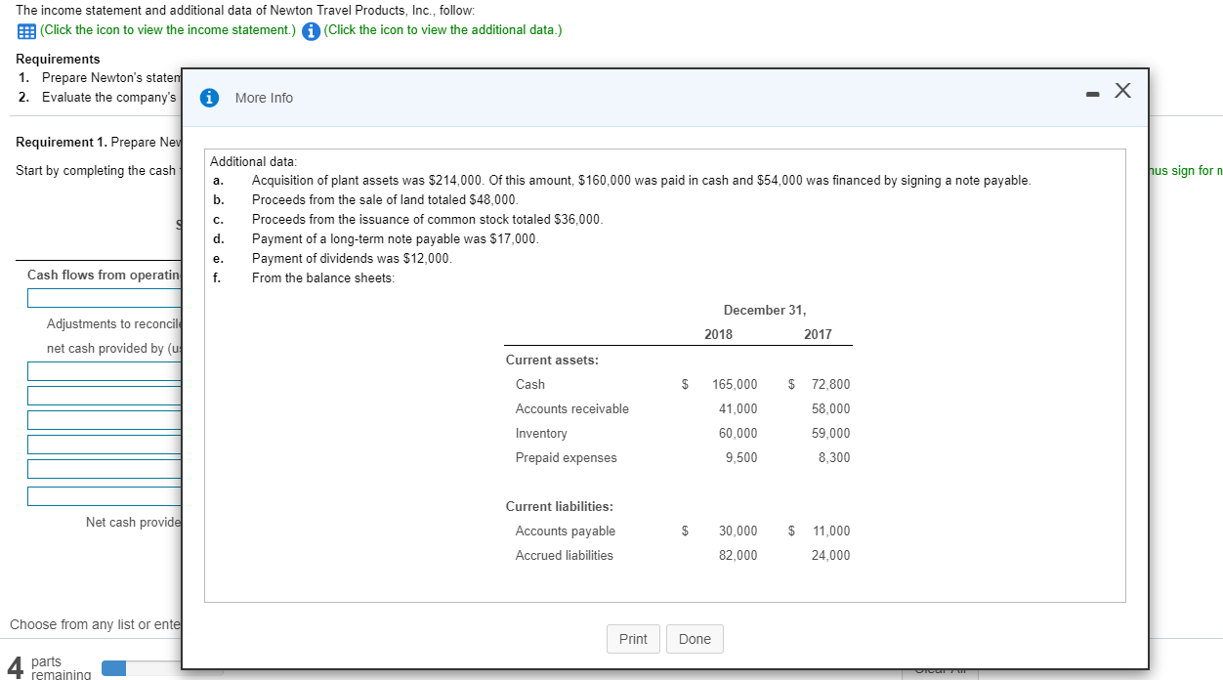The image size is (1223, 680).
Task: Click the first adjustment input field
Action: point(105,371)
